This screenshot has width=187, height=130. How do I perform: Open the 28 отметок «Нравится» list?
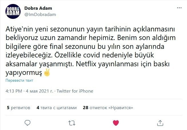click(x=108, y=108)
